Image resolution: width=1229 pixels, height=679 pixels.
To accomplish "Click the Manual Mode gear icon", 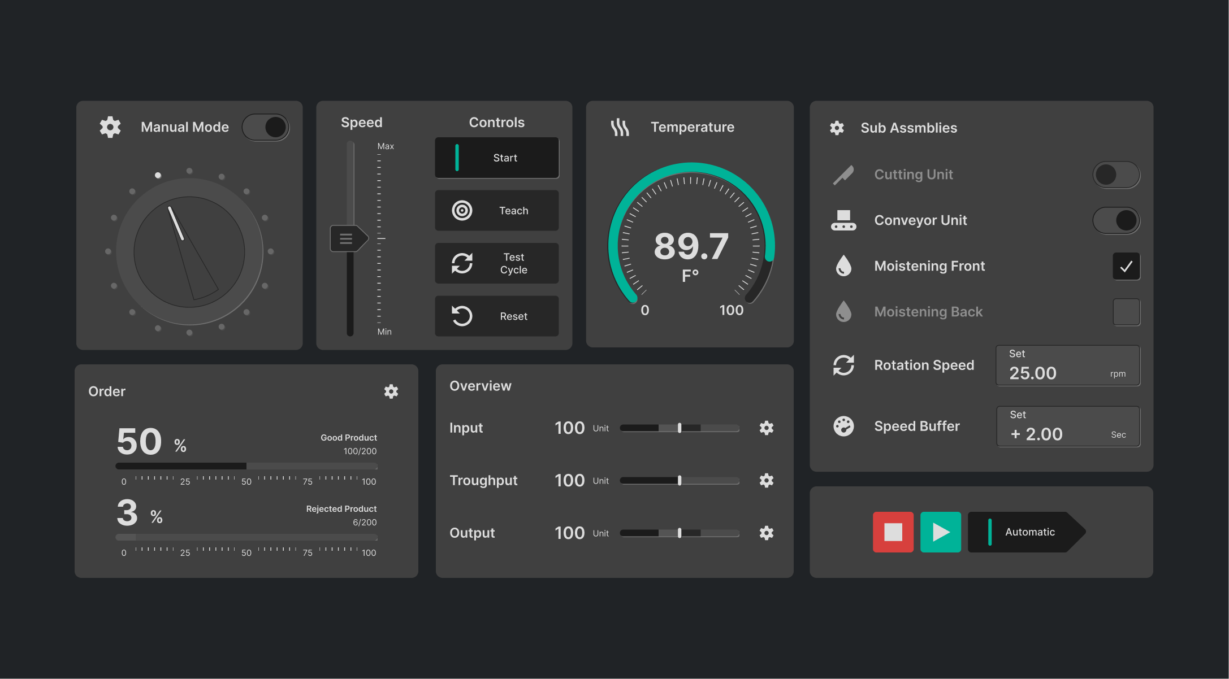I will 110,127.
